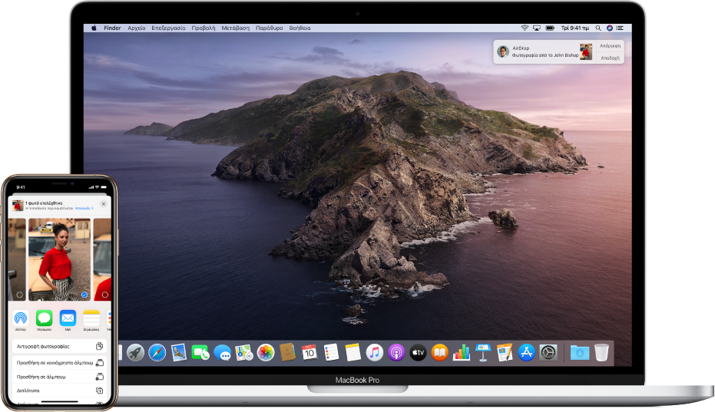This screenshot has height=412, width=715.
Task: Open the Apple menu
Action: pyautogui.click(x=94, y=28)
